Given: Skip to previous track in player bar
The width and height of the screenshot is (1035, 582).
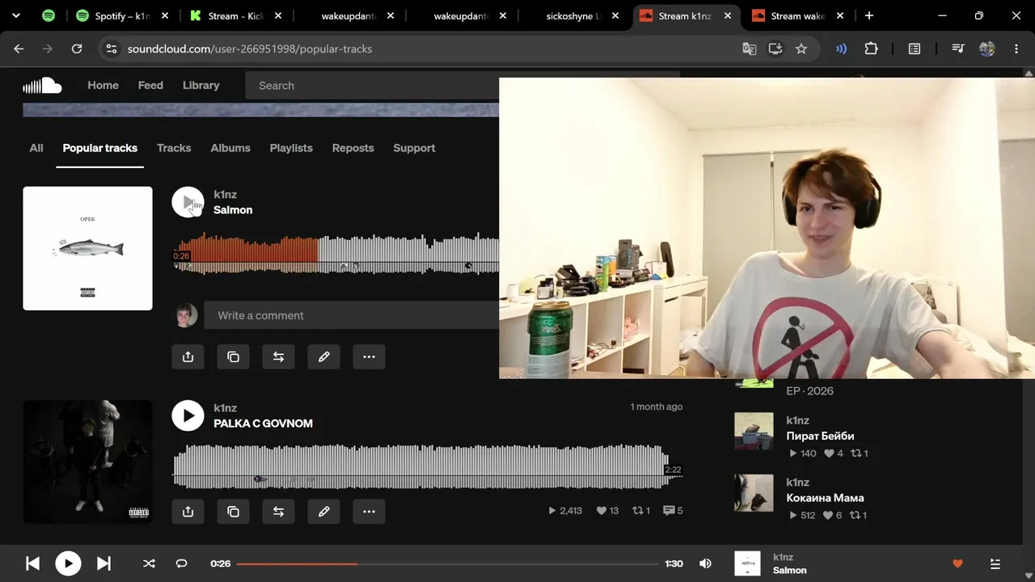Looking at the screenshot, I should 32,563.
